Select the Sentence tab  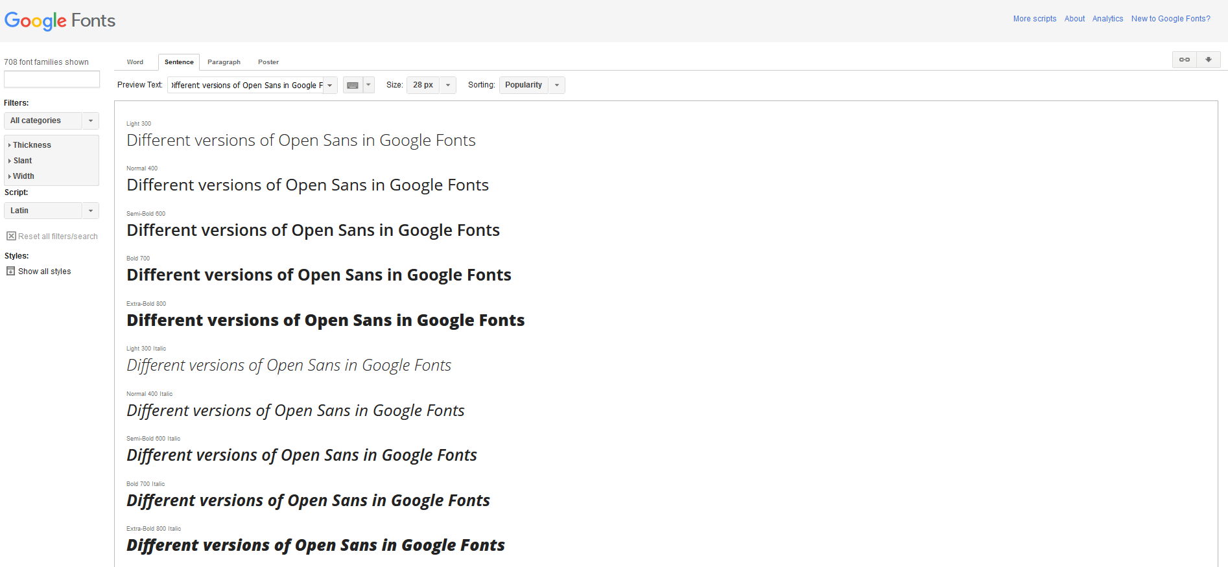click(x=179, y=62)
